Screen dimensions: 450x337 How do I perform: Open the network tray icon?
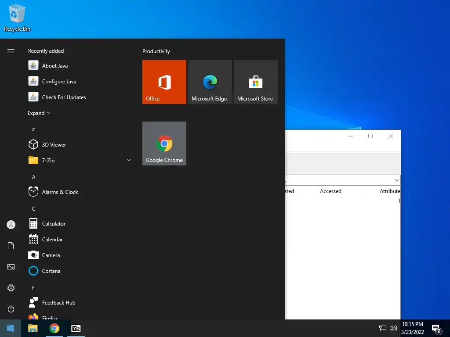[383, 328]
